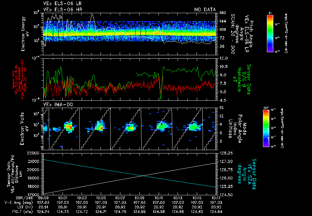312x216 pixels.
Task: Click the '10:05' time tick label
Action: tap(101, 198)
